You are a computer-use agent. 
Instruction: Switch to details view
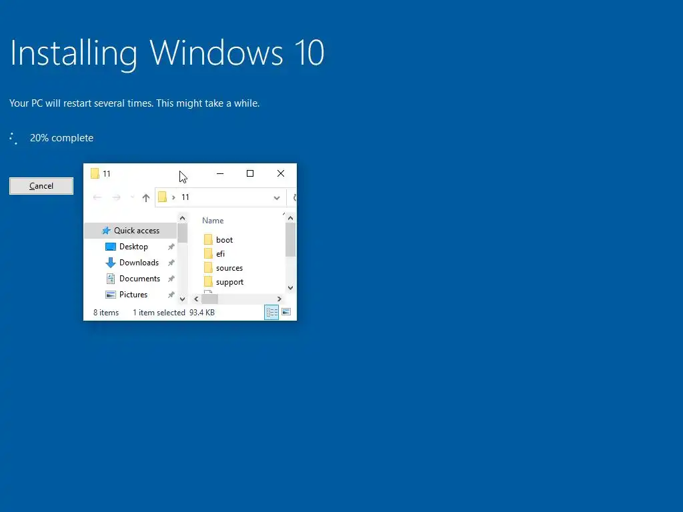271,312
